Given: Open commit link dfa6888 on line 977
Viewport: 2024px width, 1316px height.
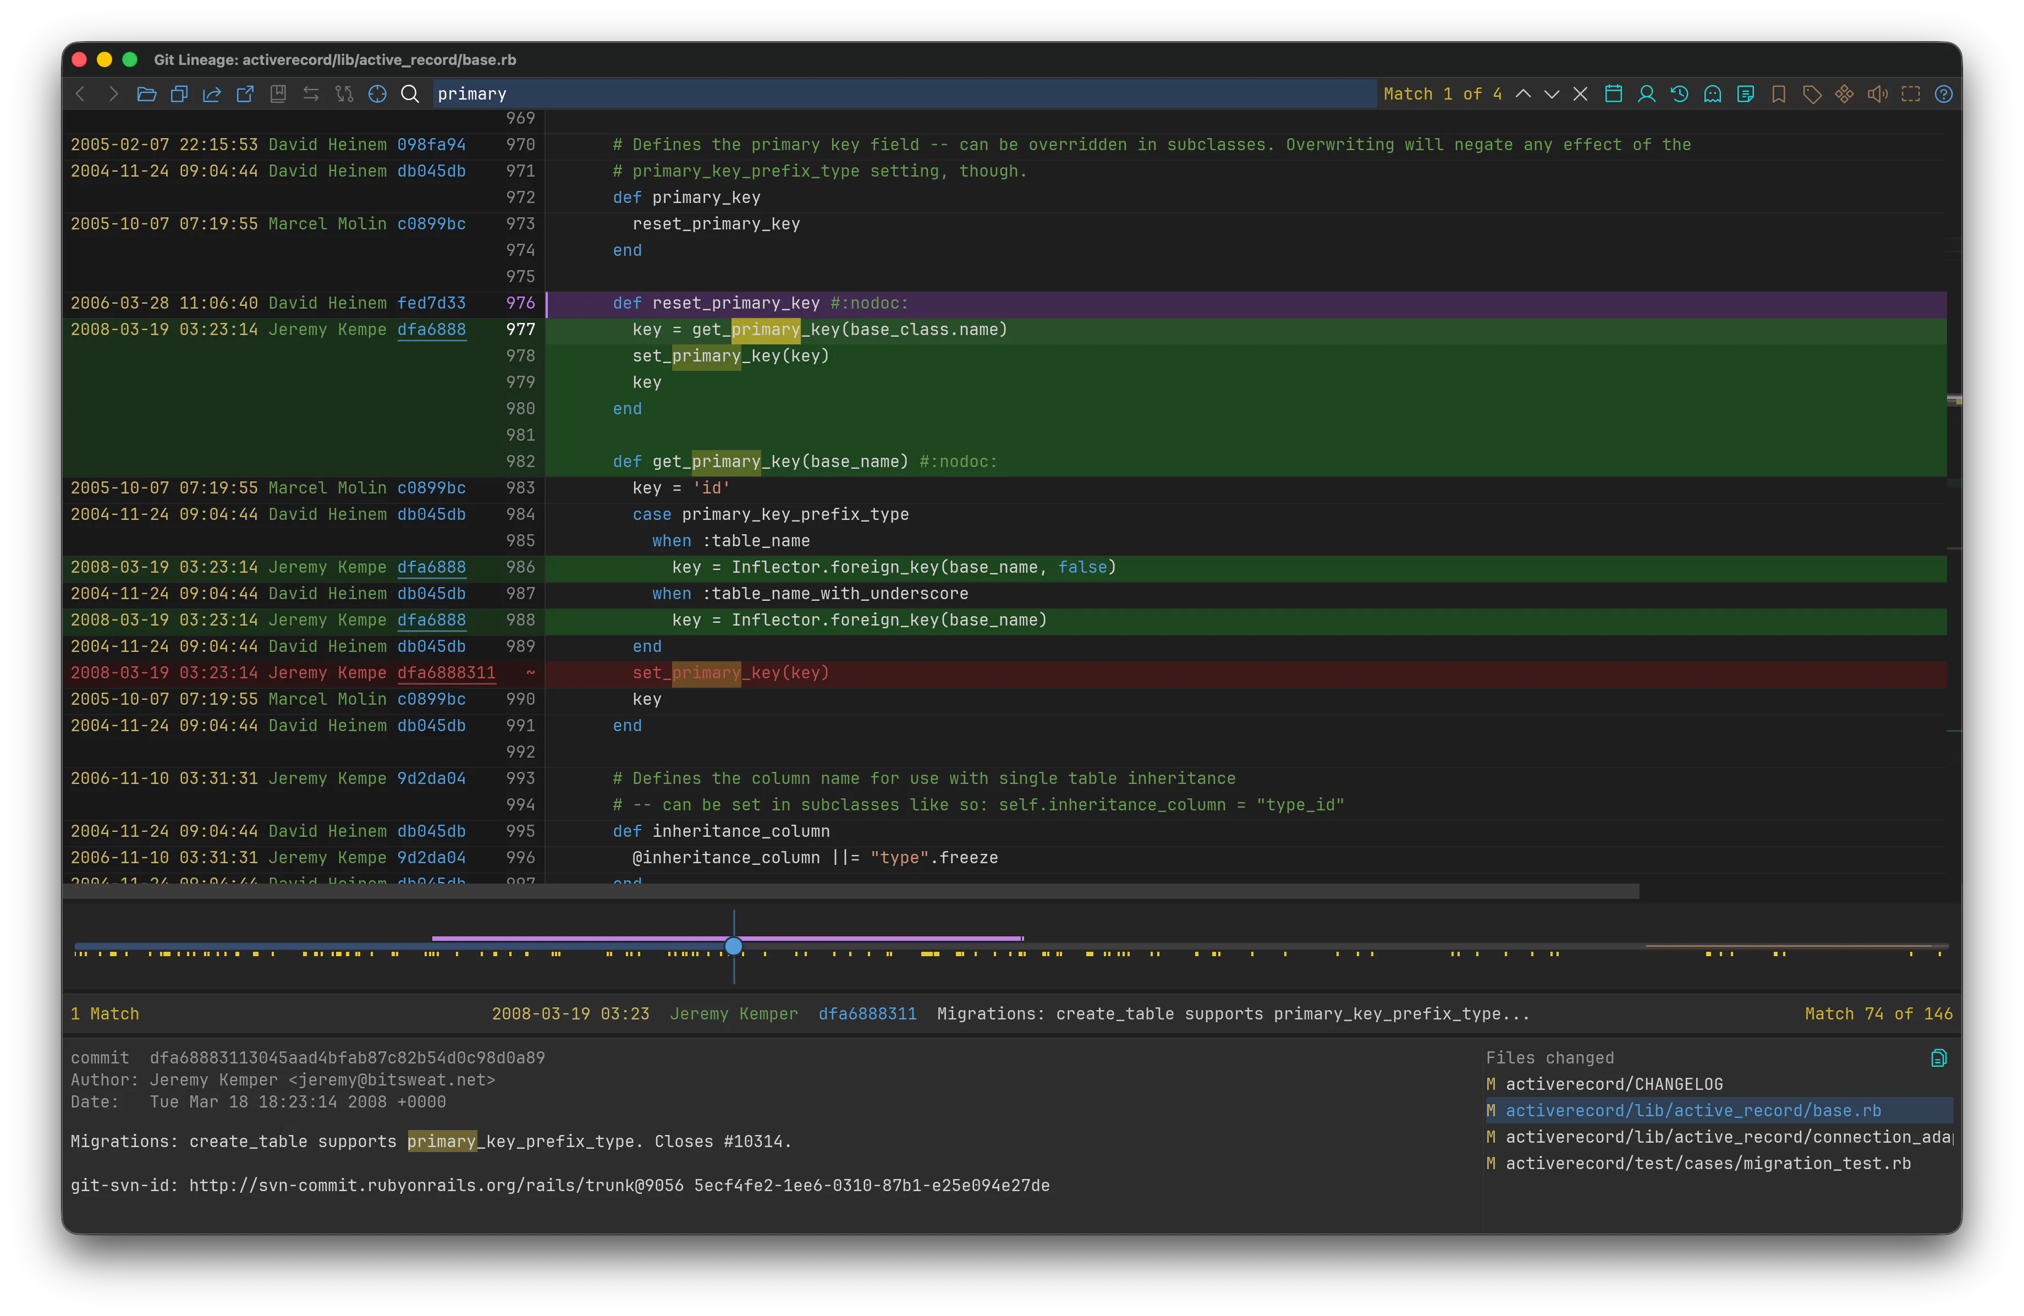Looking at the screenshot, I should pos(431,329).
